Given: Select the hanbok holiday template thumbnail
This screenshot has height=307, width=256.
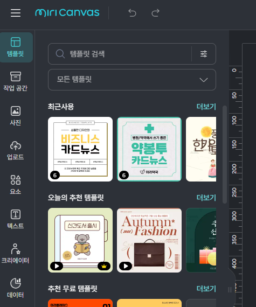Looking at the screenshot, I should coord(201,149).
